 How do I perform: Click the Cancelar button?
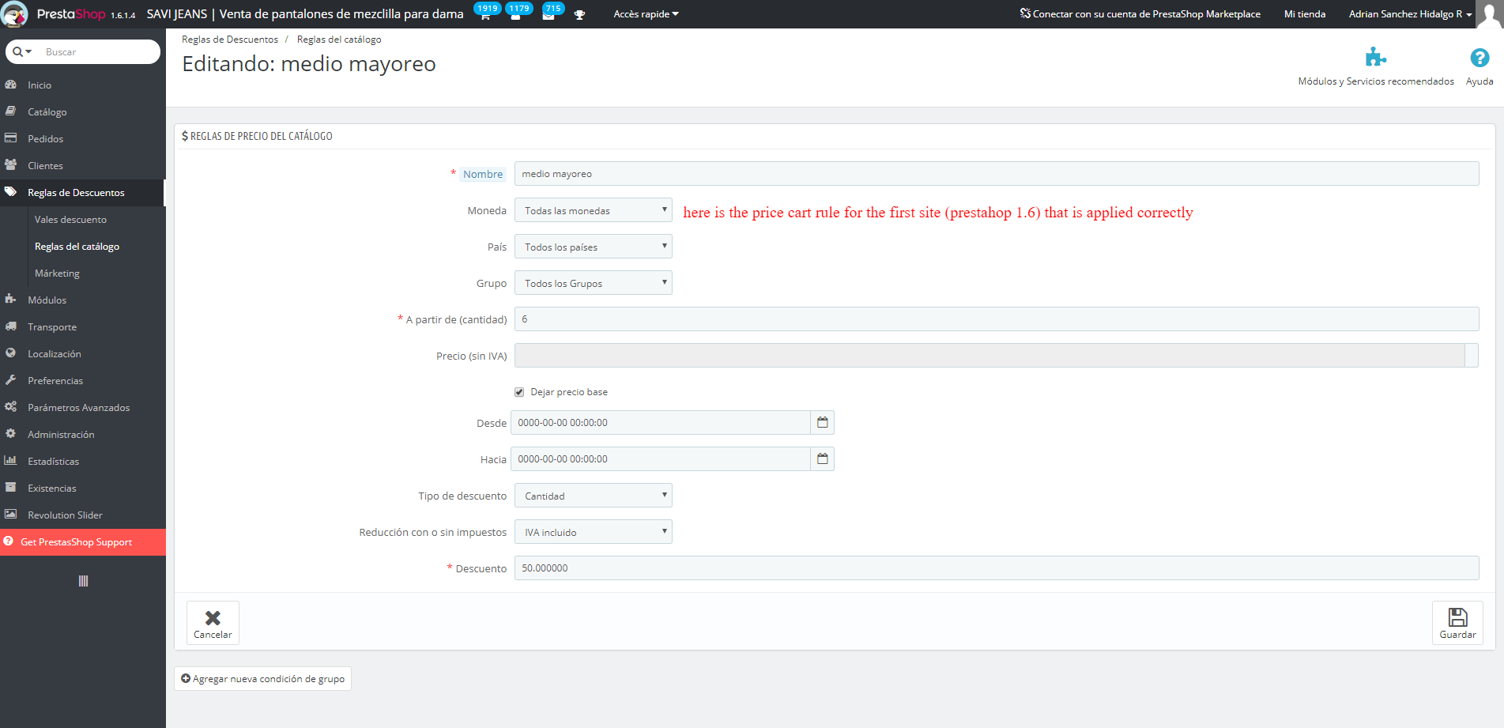pyautogui.click(x=213, y=623)
